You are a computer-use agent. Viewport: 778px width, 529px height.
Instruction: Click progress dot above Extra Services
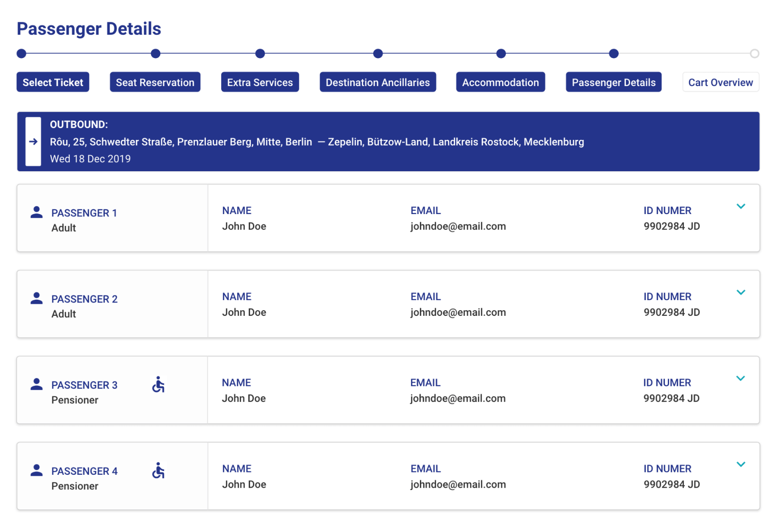260,54
